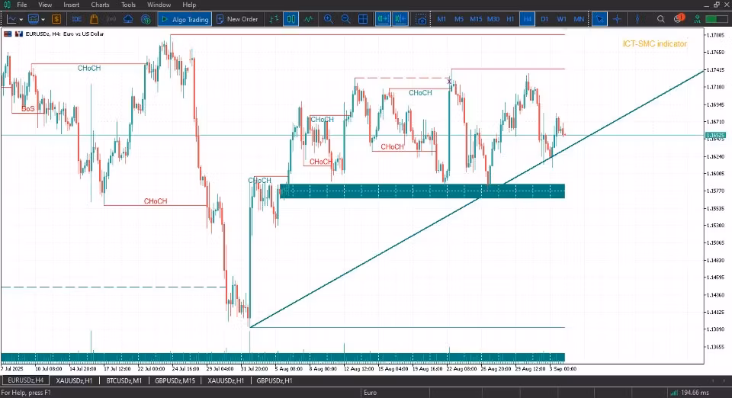Viewport: 732px width, 398px height.
Task: Open the Market shopping bag icon
Action: (94, 19)
